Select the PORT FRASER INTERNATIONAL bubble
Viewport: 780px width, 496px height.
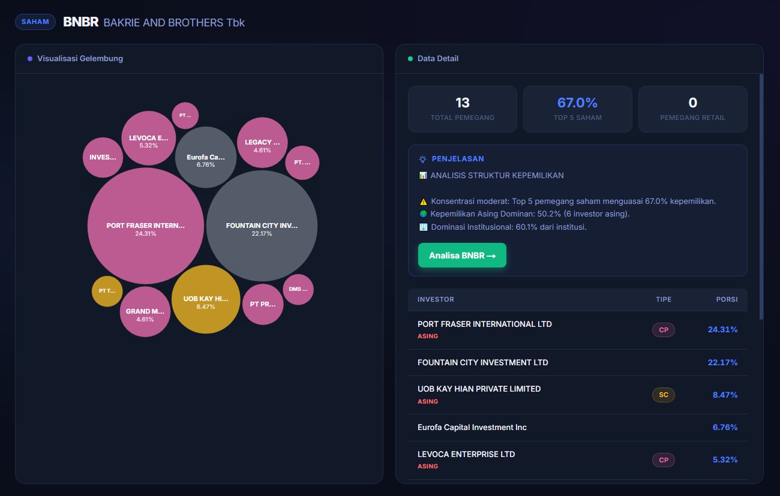tap(146, 226)
